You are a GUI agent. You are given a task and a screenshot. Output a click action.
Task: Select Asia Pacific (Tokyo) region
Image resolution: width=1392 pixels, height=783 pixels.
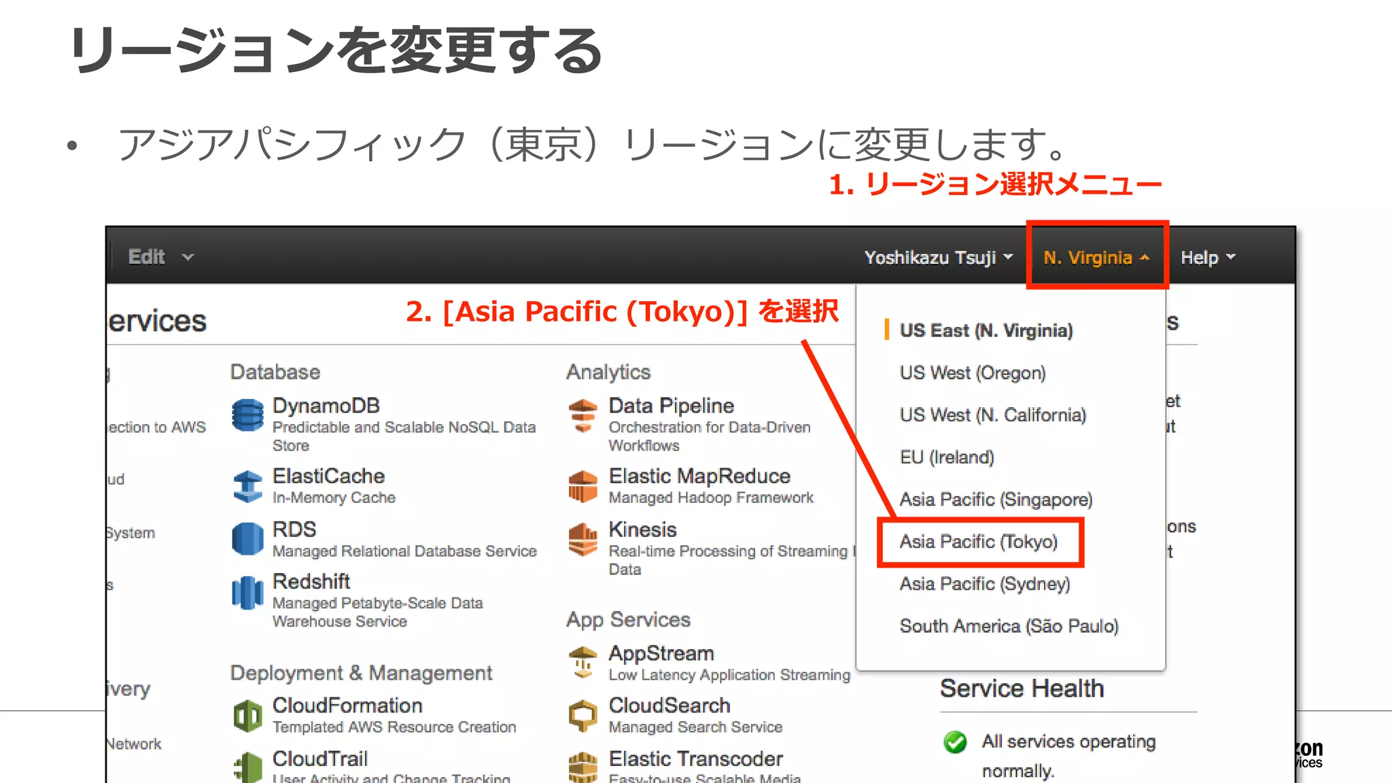tap(979, 542)
